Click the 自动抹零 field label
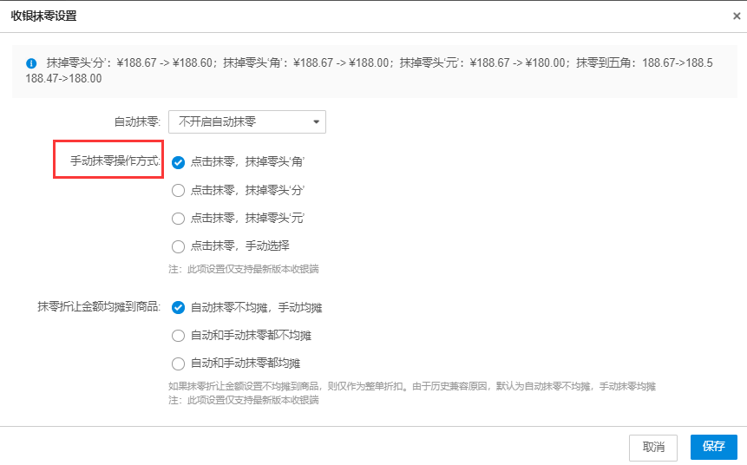This screenshot has height=465, width=747. pyautogui.click(x=137, y=122)
